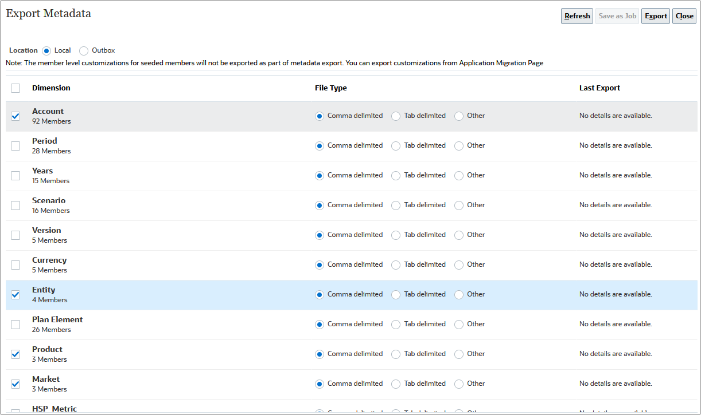
Task: Check the Plan Element dimension checkbox
Action: [15, 324]
